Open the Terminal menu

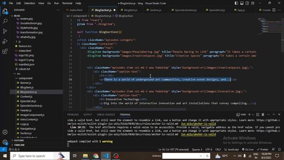67,3
